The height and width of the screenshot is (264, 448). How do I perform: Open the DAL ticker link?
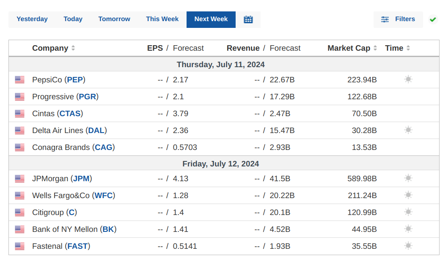tap(96, 131)
